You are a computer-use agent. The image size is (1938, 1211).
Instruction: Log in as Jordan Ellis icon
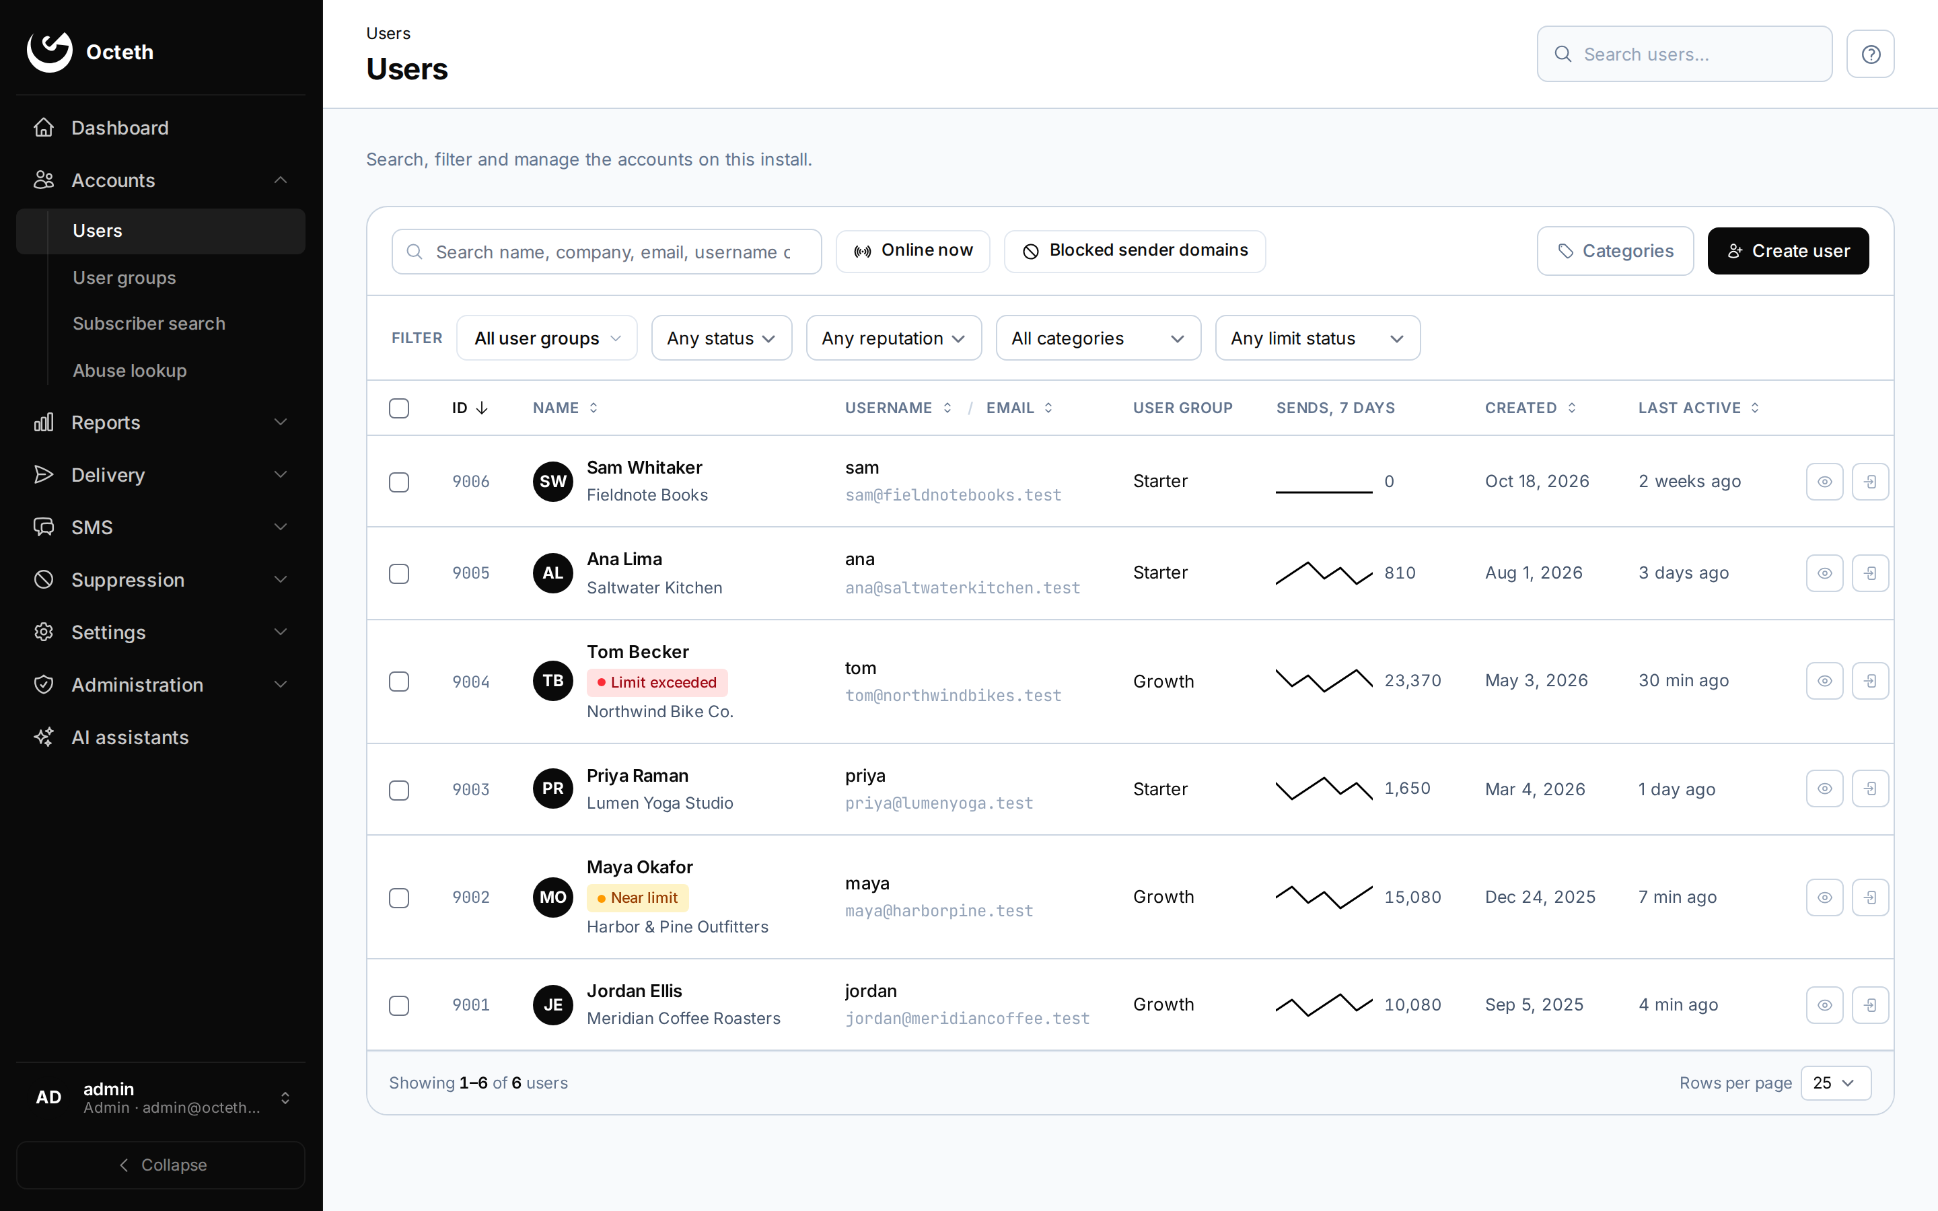click(x=1870, y=1004)
